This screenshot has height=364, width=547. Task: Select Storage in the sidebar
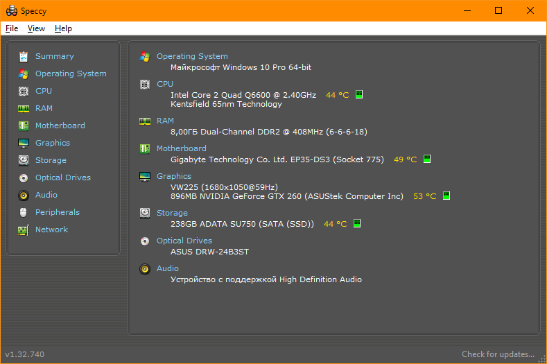pyautogui.click(x=51, y=160)
